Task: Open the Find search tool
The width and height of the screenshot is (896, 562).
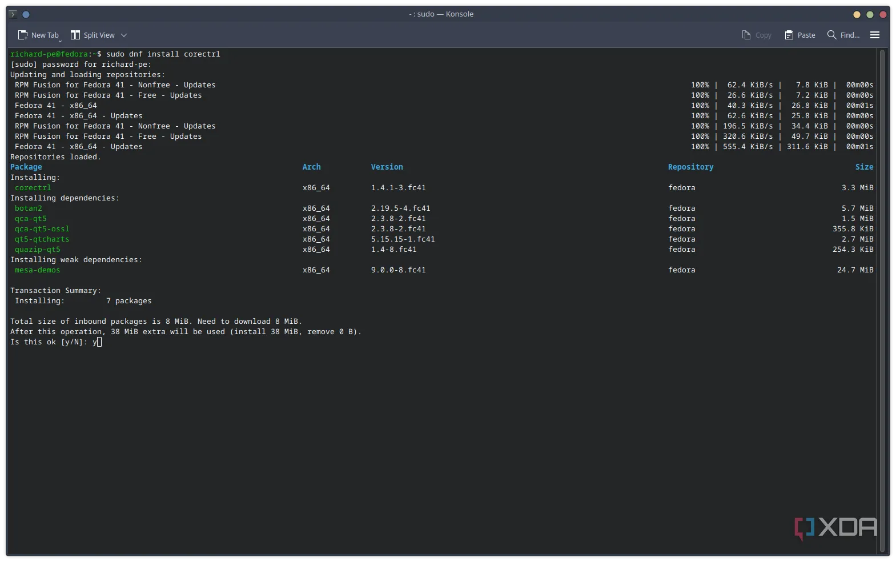Action: 843,35
